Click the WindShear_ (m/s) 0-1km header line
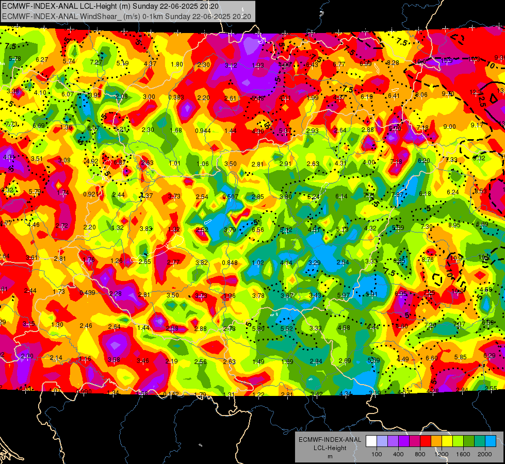This screenshot has height=464, width=505. 126,16
